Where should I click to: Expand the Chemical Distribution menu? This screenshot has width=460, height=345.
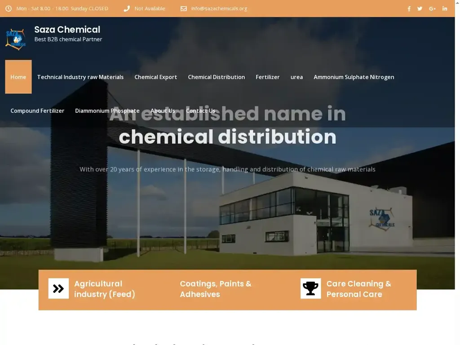click(x=216, y=77)
